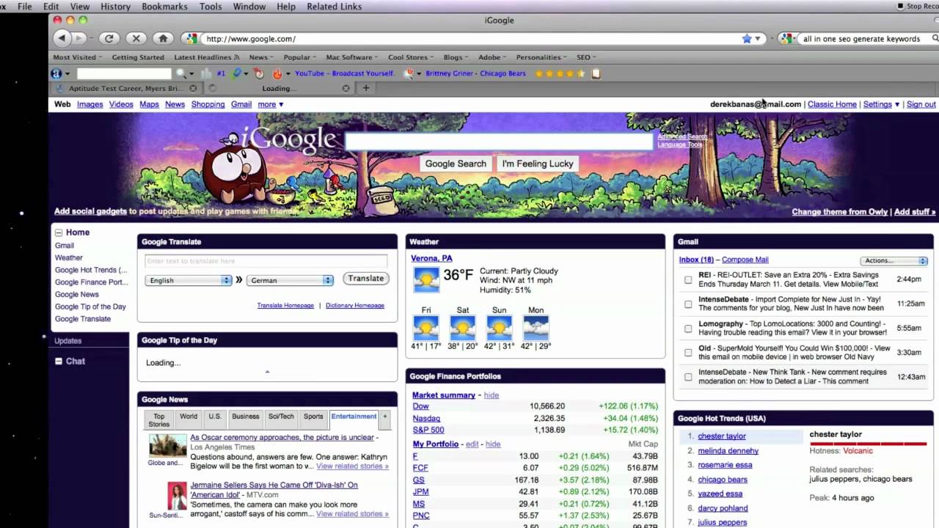The height and width of the screenshot is (528, 939).
Task: Open the Settings dropdown at top right
Action: click(881, 104)
